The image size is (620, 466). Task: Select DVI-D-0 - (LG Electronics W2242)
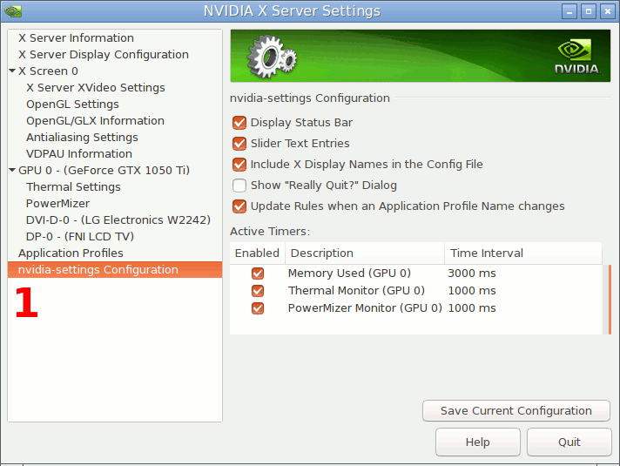tap(118, 220)
